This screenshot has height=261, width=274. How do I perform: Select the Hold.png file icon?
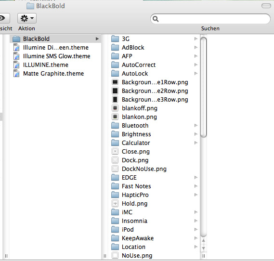coord(115,204)
